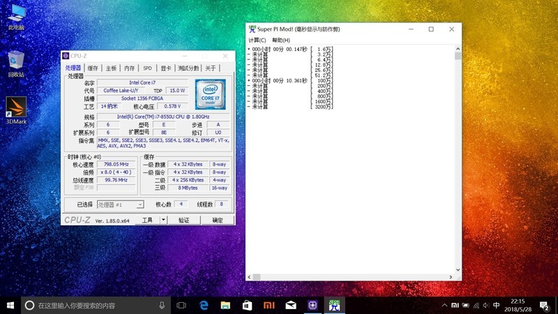Screen dimensions: 558x314
Task: Open the Mail app in the taskbar
Action: pyautogui.click(x=290, y=305)
